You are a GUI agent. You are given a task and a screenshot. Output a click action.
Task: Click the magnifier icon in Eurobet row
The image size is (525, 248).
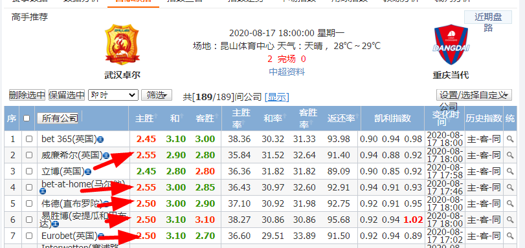pyautogui.click(x=510, y=236)
